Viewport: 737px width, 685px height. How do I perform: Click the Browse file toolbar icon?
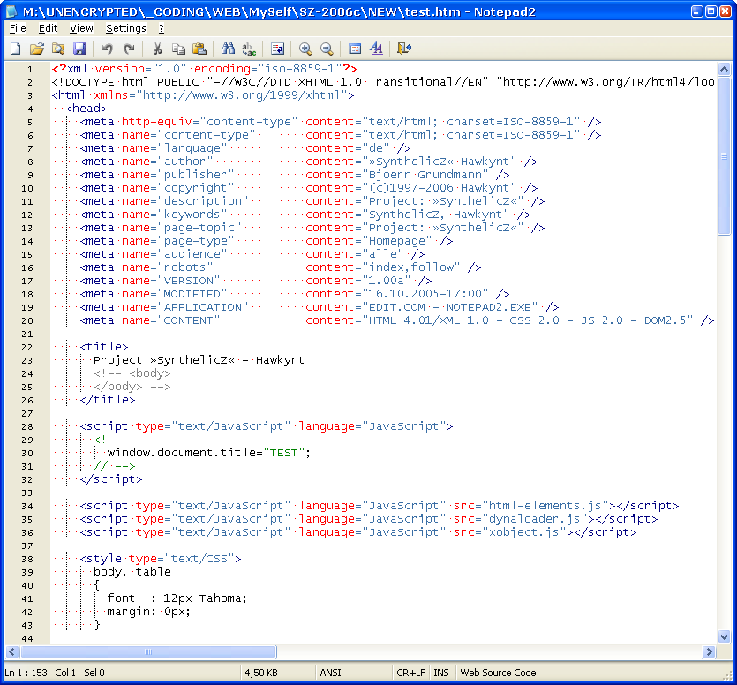58,49
